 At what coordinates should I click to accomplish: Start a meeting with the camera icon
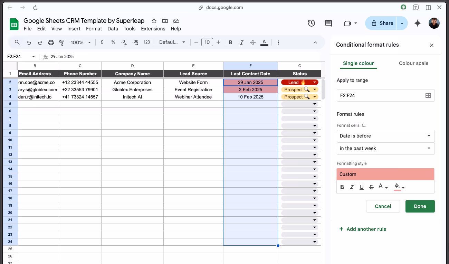347,23
